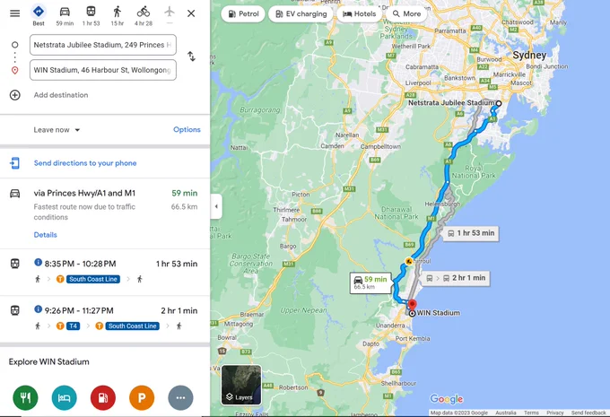Open more explore categories button
The width and height of the screenshot is (610, 417).
point(180,397)
